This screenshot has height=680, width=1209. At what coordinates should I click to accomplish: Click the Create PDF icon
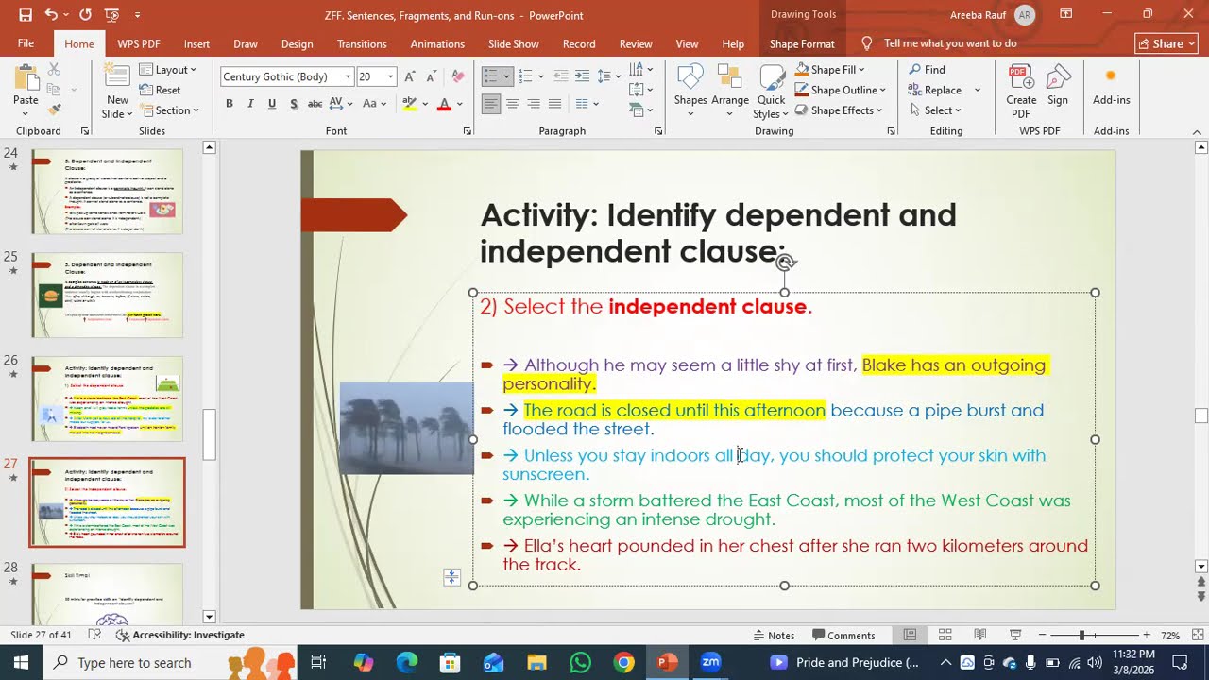tap(1020, 77)
